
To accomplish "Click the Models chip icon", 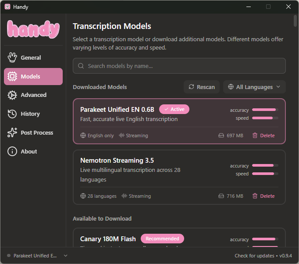I will [12, 76].
